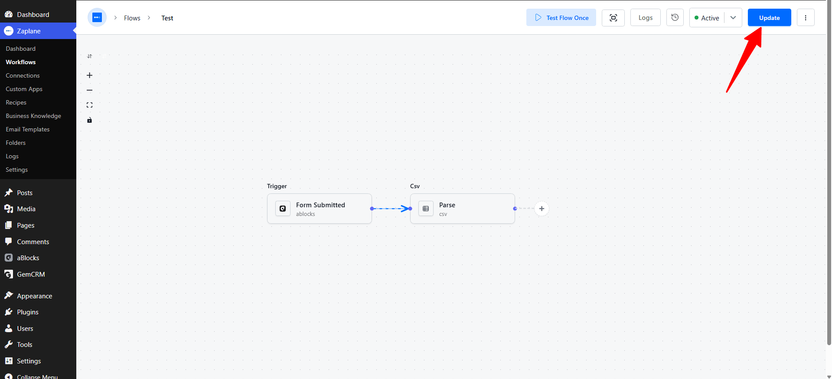Click the canvas zoom in plus icon
The image size is (832, 379).
tap(90, 75)
